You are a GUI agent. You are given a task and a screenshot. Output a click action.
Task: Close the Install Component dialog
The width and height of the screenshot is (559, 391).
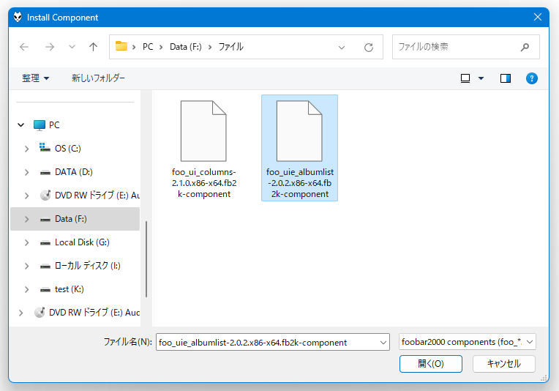pyautogui.click(x=538, y=17)
